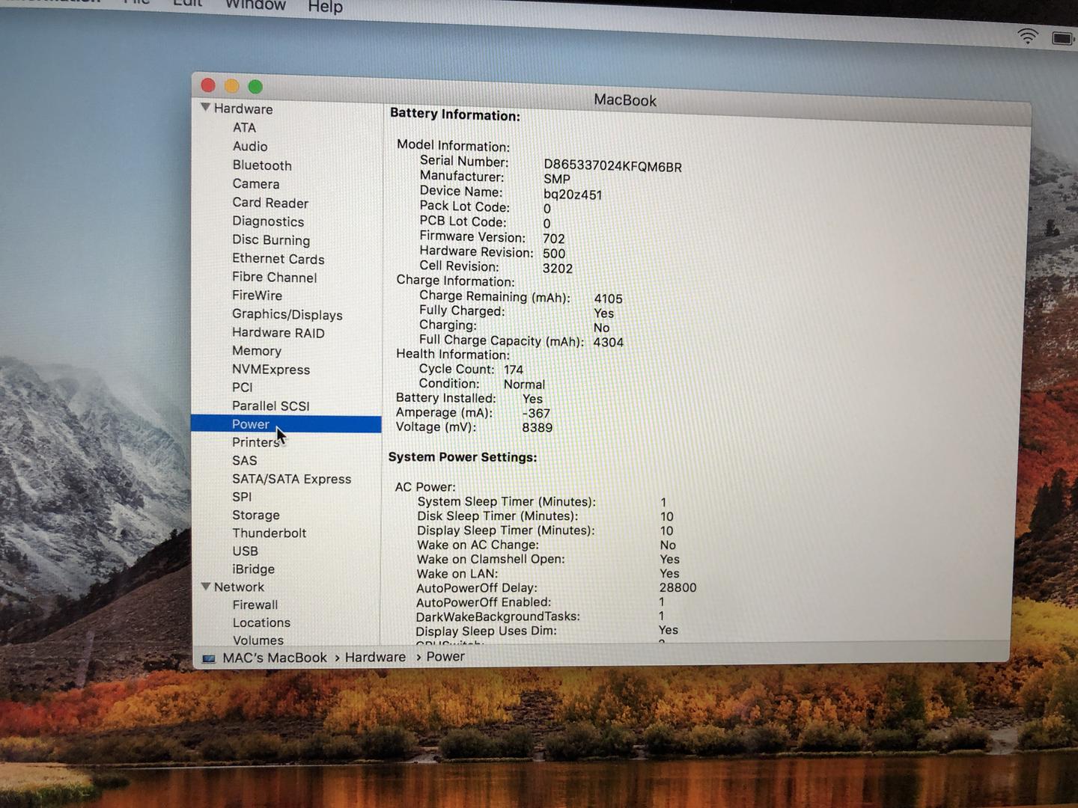This screenshot has height=808, width=1078.
Task: Click the Battery Information heading
Action: coord(455,114)
